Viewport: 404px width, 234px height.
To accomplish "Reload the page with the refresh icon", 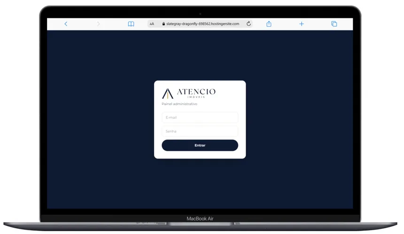I will pos(249,23).
